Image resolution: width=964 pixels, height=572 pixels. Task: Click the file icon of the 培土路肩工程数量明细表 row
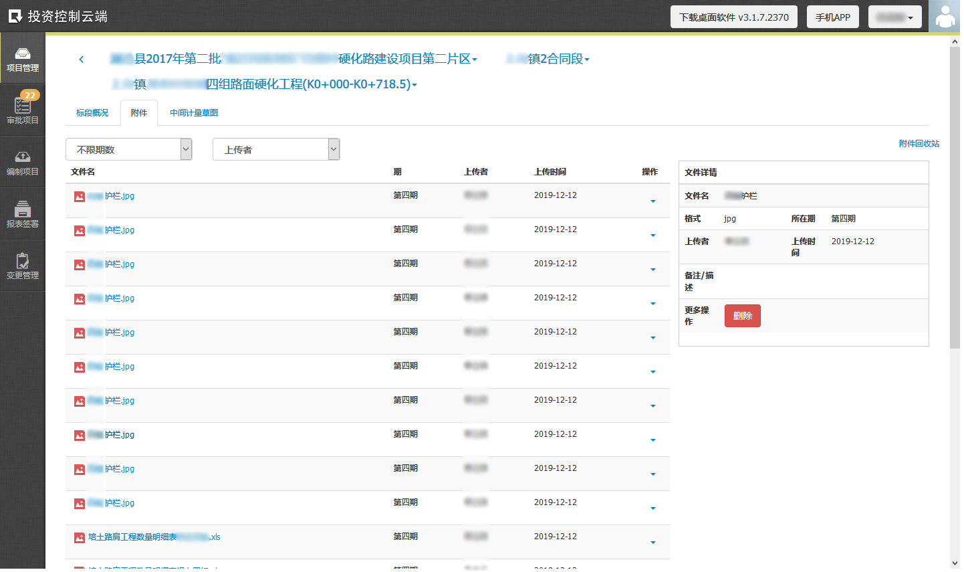pyautogui.click(x=80, y=537)
